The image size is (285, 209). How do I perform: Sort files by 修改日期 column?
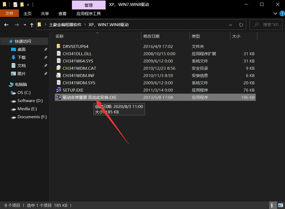(x=151, y=36)
